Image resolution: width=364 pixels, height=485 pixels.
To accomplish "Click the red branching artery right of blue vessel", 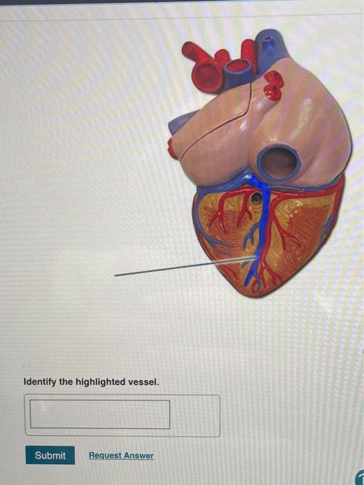I will pyautogui.click(x=280, y=229).
